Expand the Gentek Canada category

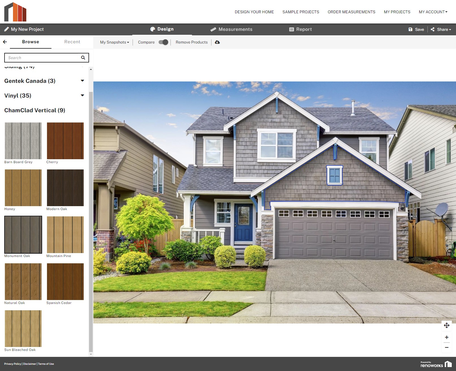pyautogui.click(x=82, y=81)
